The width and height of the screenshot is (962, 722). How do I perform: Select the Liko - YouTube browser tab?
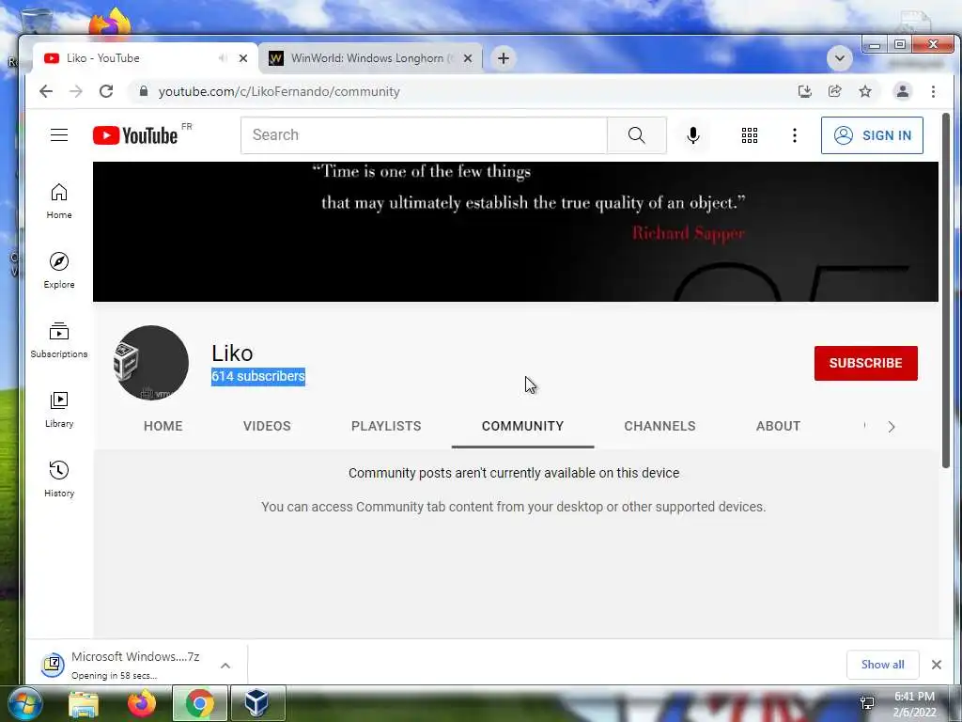click(146, 58)
